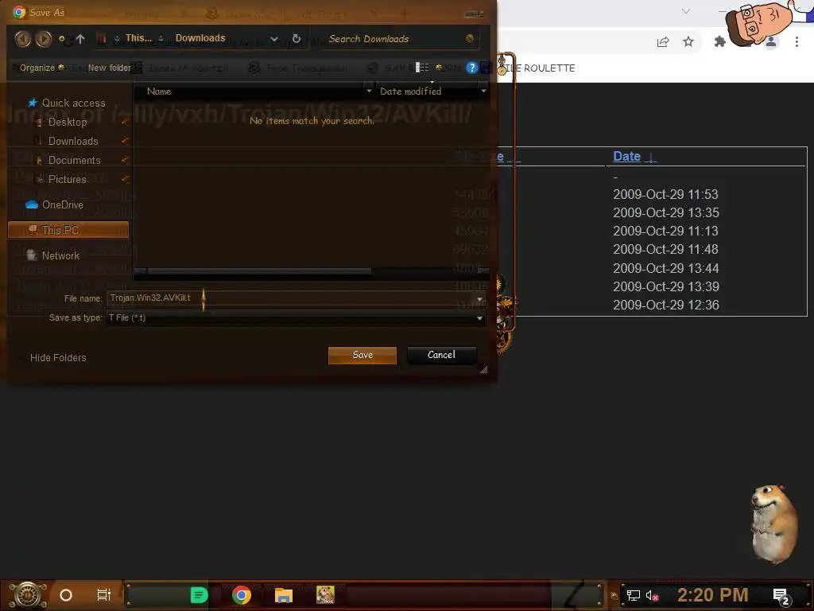The width and height of the screenshot is (814, 611).
Task: Open Task View on the taskbar
Action: (104, 595)
